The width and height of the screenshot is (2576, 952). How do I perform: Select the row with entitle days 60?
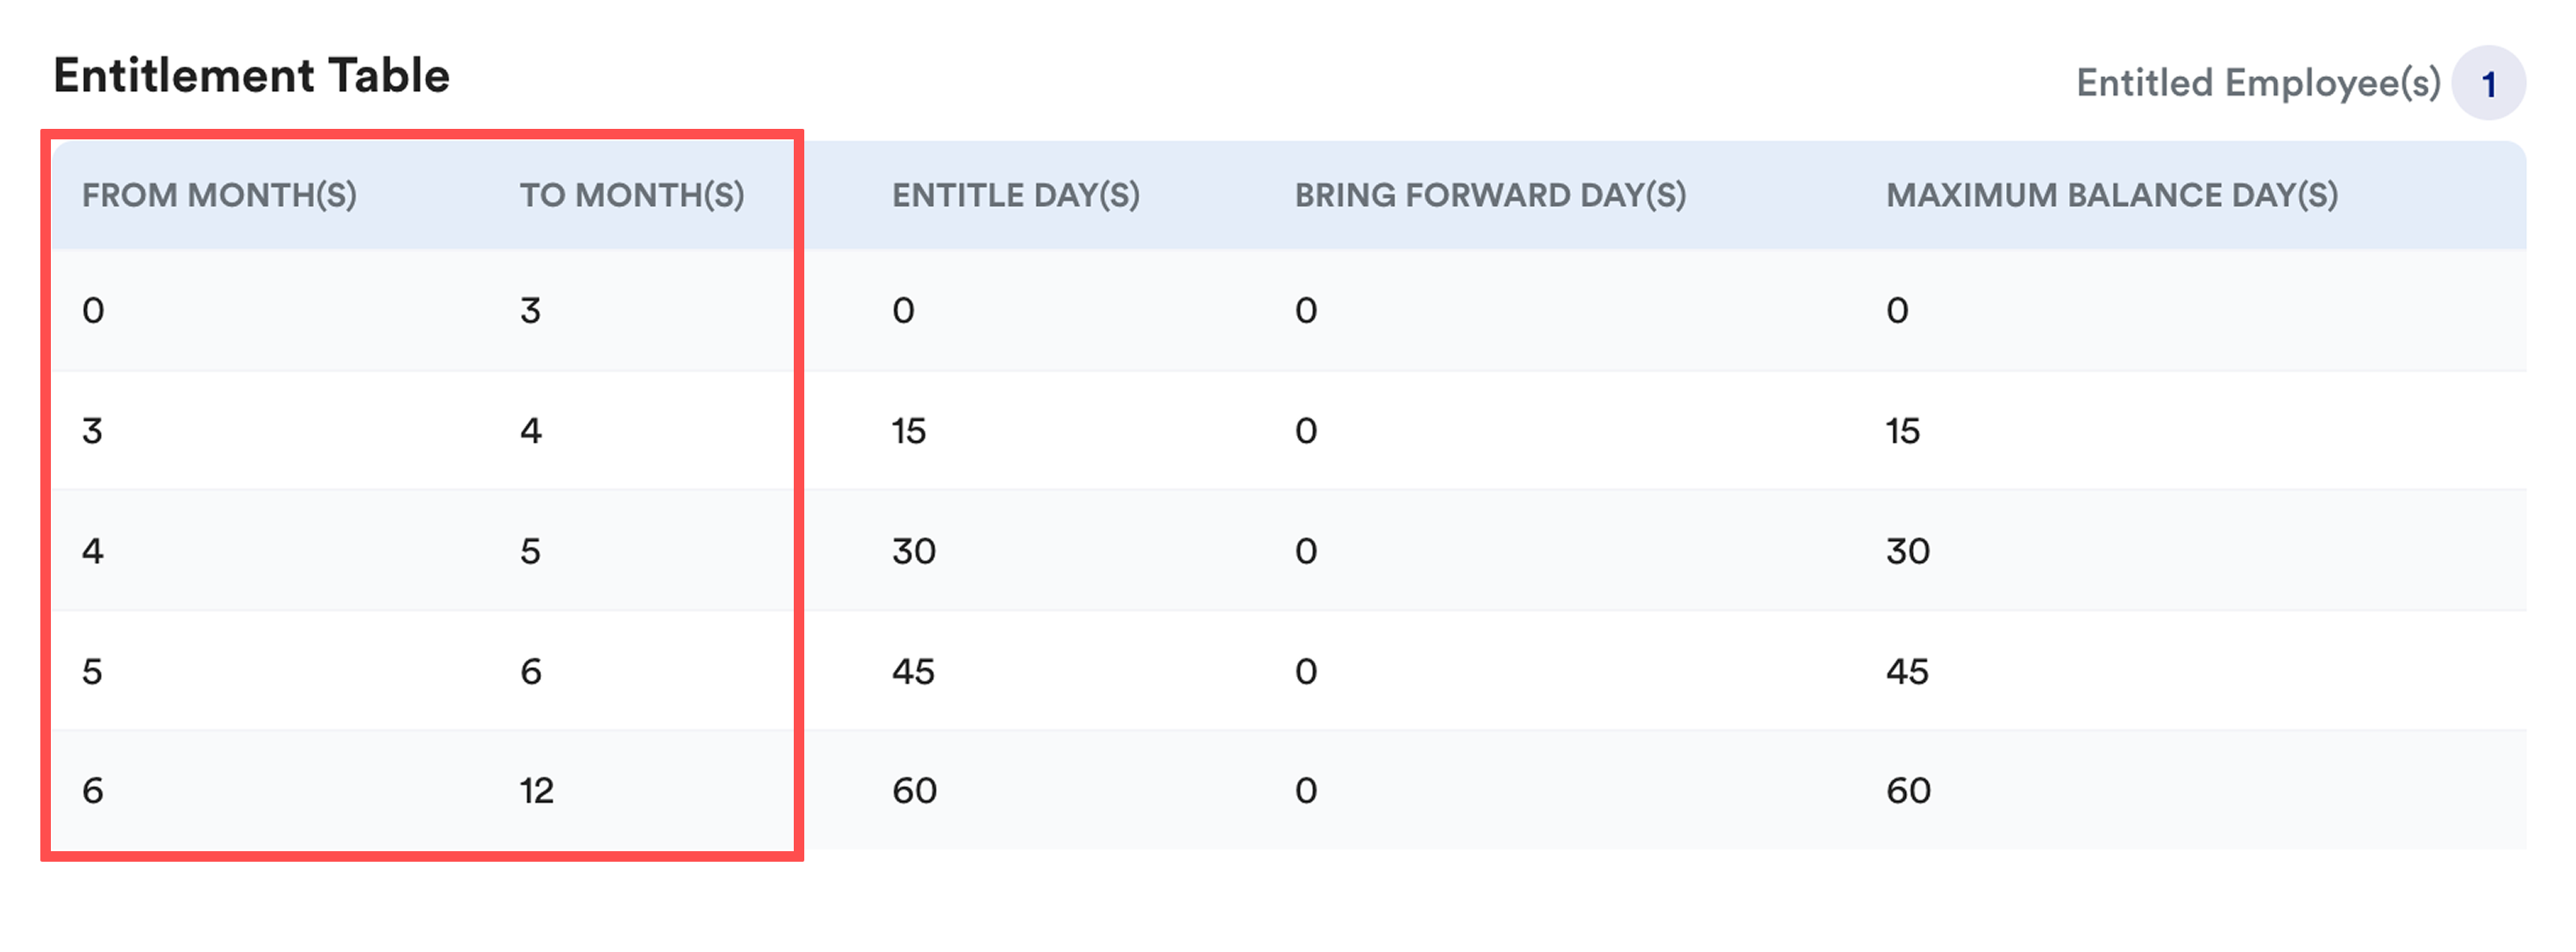(1289, 790)
